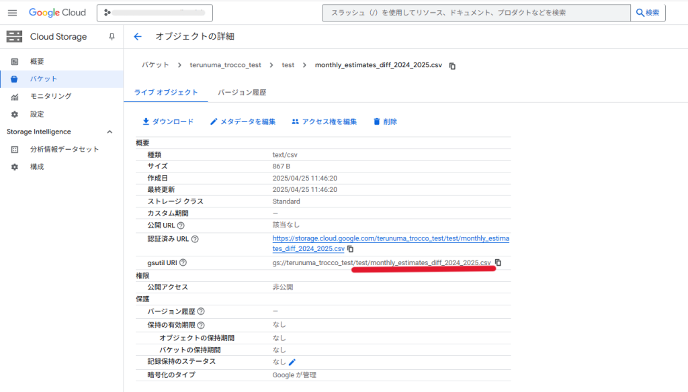Copy the object path from the breadcrumb
Image resolution: width=688 pixels, height=392 pixels.
[452, 66]
